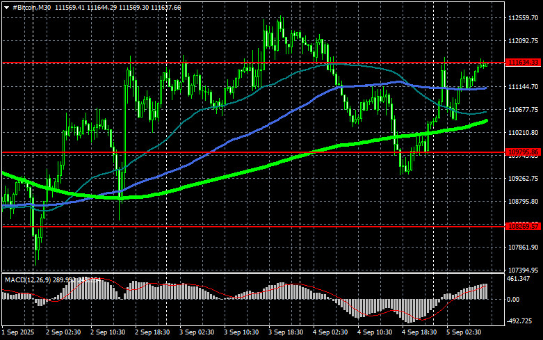Viewport: 543px width, 340px height.
Task: Select the red price label 111634.33
Action: coord(524,63)
